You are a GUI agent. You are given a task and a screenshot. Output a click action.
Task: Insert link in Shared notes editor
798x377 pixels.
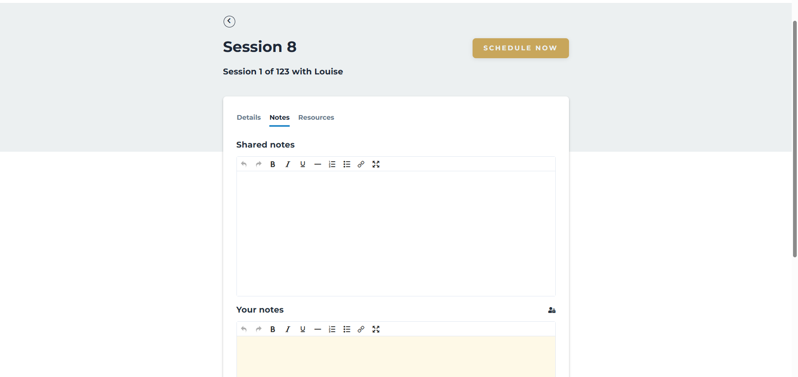pyautogui.click(x=361, y=164)
